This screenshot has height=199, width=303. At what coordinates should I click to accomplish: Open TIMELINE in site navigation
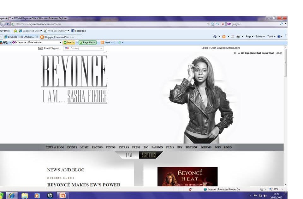click(191, 148)
